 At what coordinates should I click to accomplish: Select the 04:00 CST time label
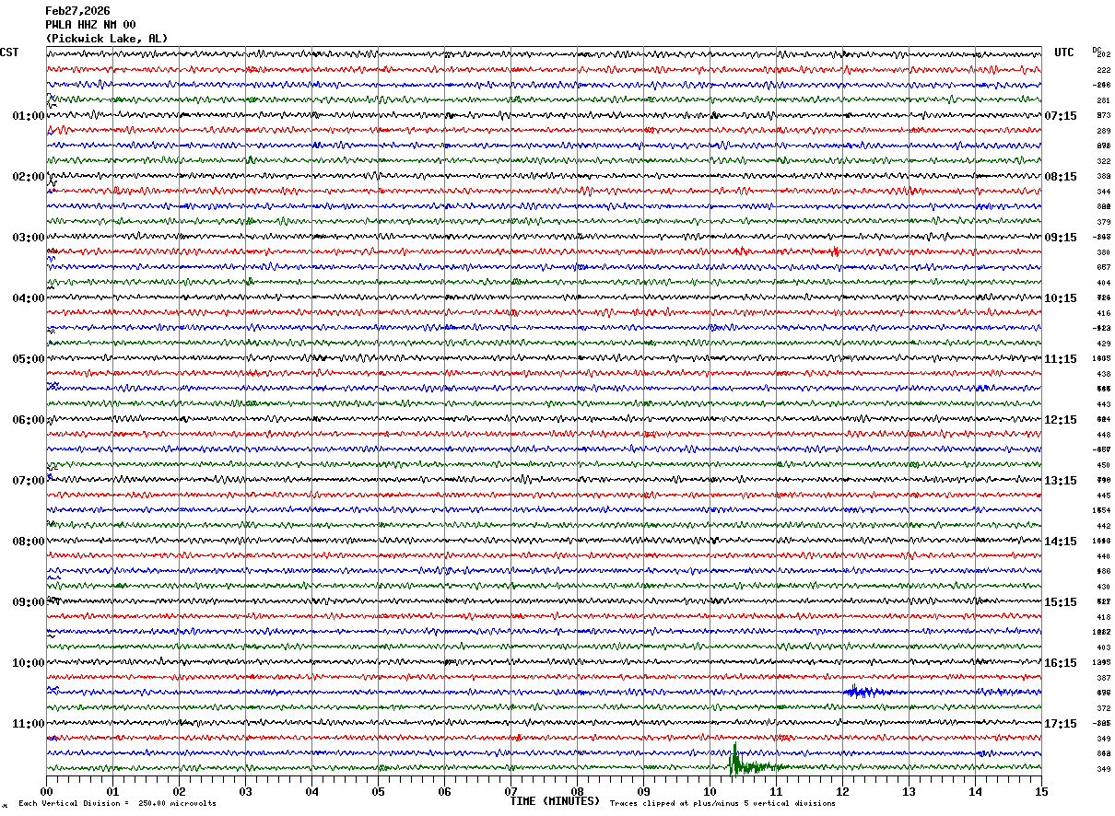click(x=29, y=298)
